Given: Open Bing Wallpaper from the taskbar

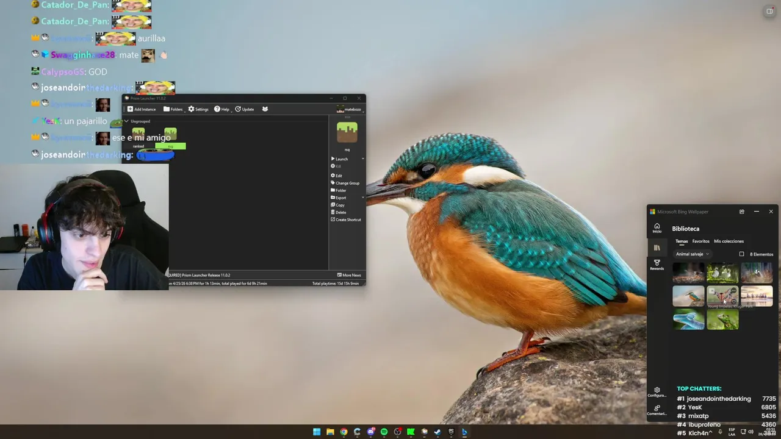Looking at the screenshot, I should click(x=464, y=432).
